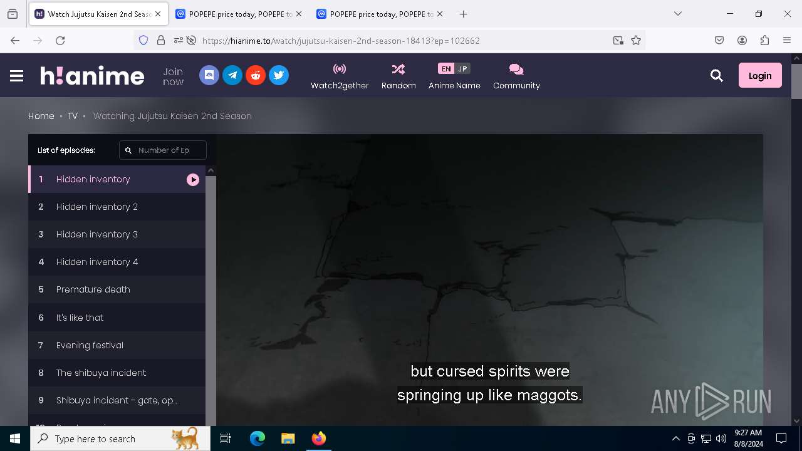Go forward in browser
Viewport: 802px width, 451px height.
click(38, 40)
